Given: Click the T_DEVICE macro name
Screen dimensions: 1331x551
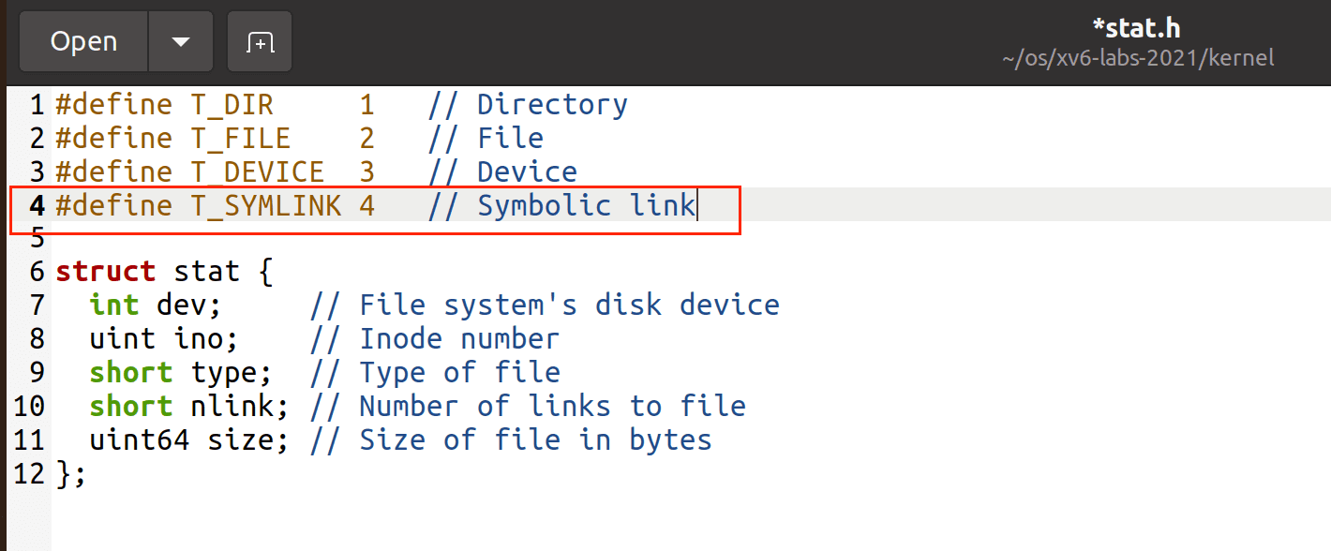Looking at the screenshot, I should pos(258,172).
